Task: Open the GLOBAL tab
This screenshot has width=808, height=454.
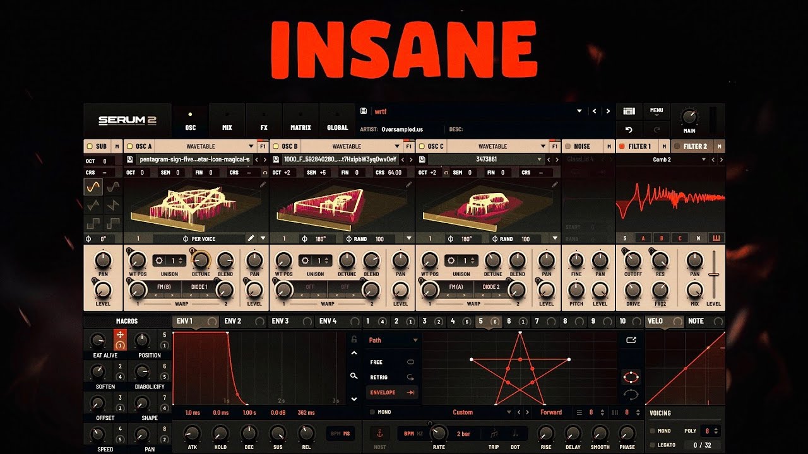Action: 338,121
